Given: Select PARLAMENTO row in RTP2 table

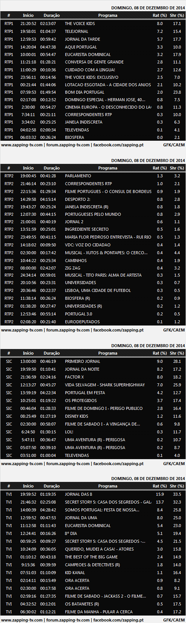Looking at the screenshot, I should tap(93, 176).
